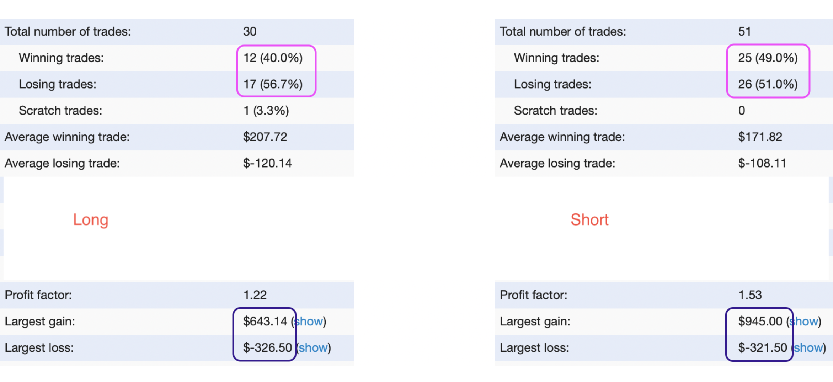This screenshot has height=382, width=833.
Task: Select the Long winning trades 12 (40.0%) value
Action: [x=273, y=58]
